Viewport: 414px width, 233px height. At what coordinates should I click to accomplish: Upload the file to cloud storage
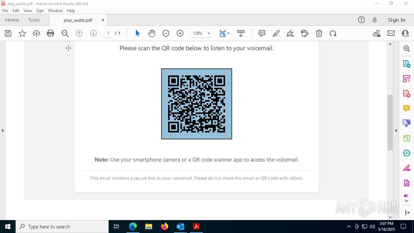[x=37, y=33]
